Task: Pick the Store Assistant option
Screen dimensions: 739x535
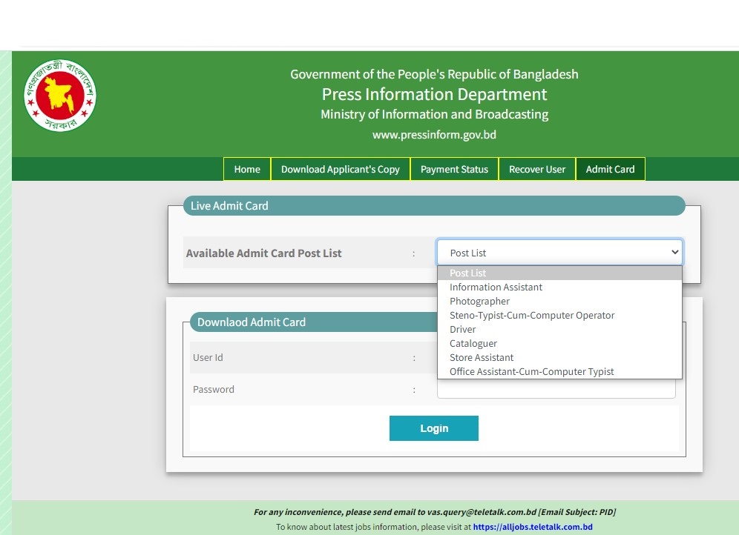Action: 482,358
